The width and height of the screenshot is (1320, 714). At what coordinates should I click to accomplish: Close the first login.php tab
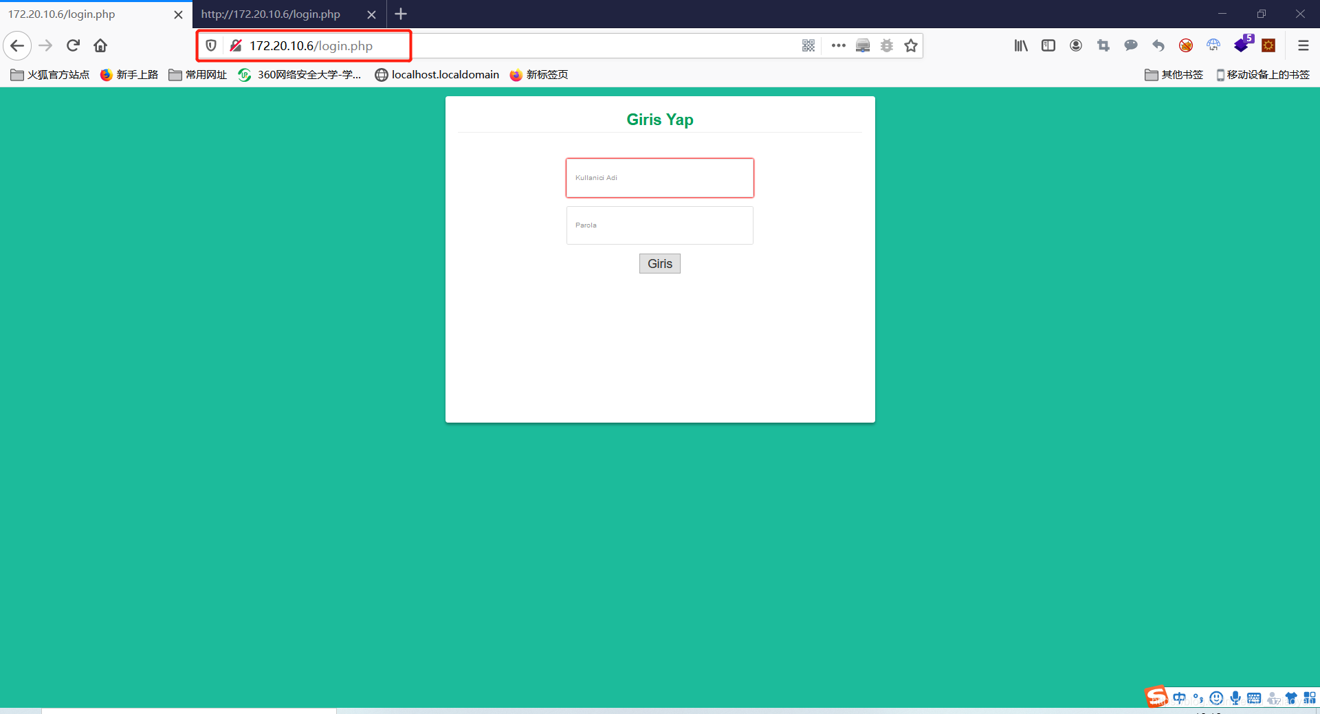(x=179, y=14)
